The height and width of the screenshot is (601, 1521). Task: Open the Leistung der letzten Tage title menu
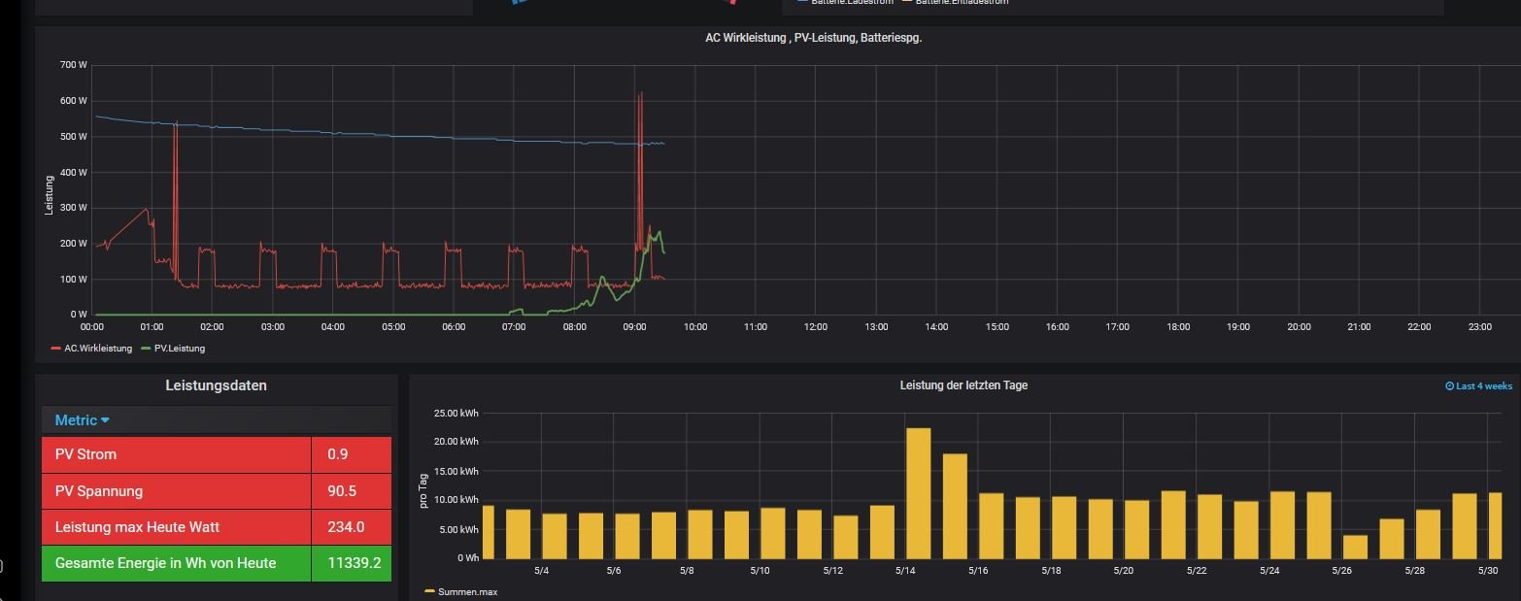(x=963, y=385)
